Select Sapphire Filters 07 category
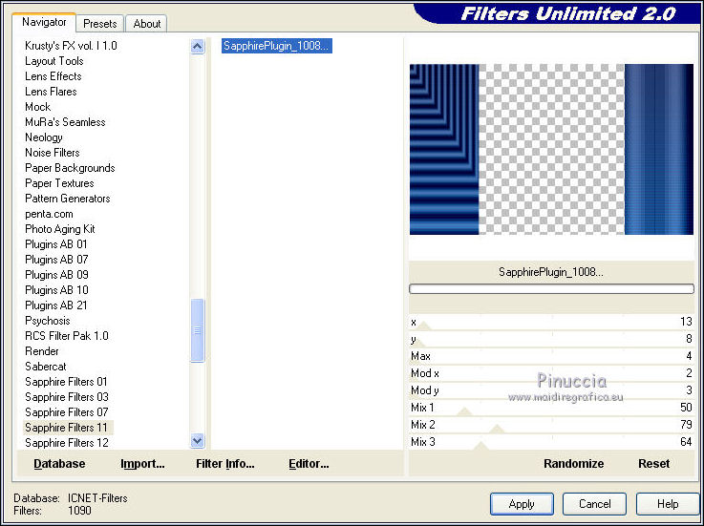Screen dimensions: 704x526 pyautogui.click(x=67, y=412)
